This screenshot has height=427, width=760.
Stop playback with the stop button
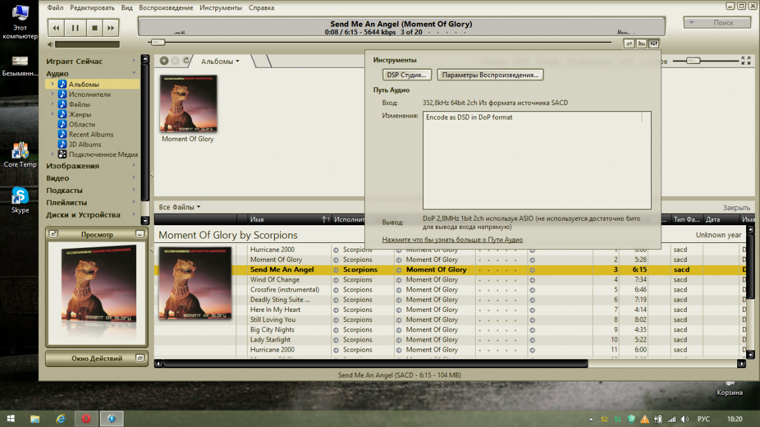pyautogui.click(x=94, y=28)
